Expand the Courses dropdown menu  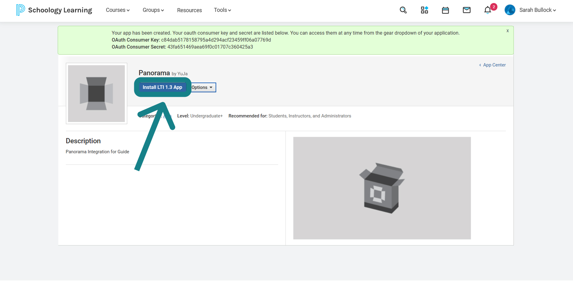[118, 10]
